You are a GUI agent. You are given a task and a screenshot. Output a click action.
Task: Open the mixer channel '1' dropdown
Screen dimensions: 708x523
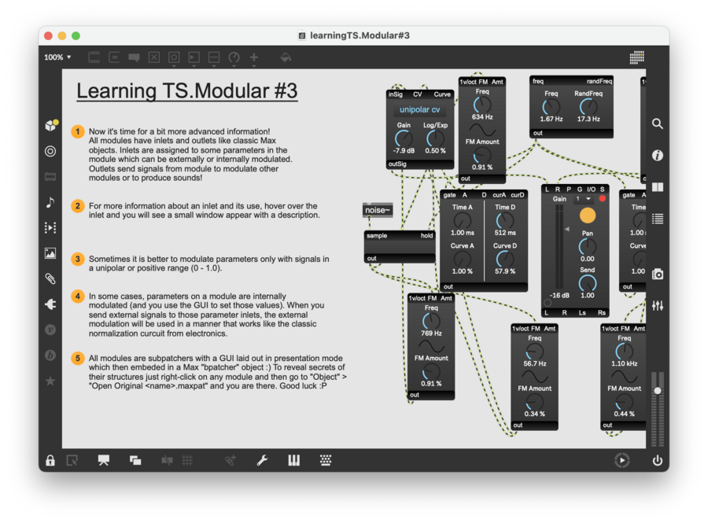(583, 199)
